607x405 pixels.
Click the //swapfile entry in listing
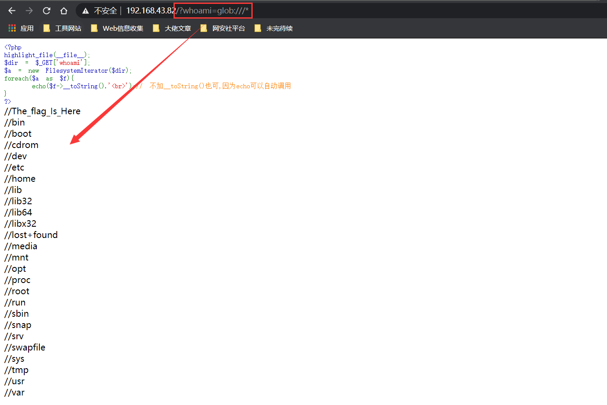click(25, 347)
